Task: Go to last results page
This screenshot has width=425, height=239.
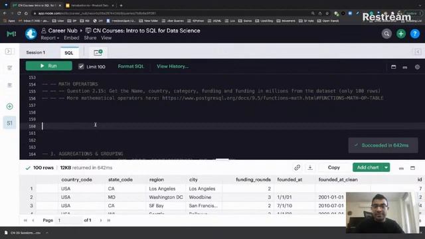Action: [x=109, y=220]
